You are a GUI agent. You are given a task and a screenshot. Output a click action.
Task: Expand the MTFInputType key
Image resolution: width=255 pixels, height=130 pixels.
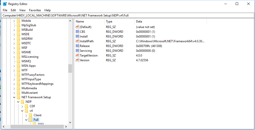point(14,79)
